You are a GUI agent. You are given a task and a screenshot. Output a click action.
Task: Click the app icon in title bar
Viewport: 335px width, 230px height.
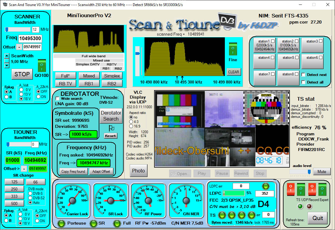(x=5, y=5)
